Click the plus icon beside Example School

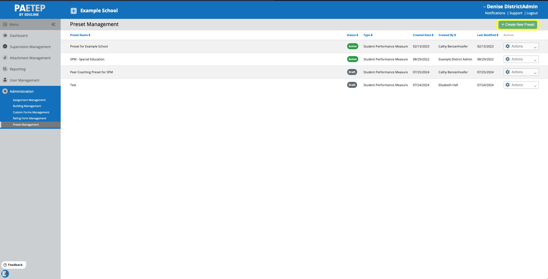pyautogui.click(x=74, y=11)
